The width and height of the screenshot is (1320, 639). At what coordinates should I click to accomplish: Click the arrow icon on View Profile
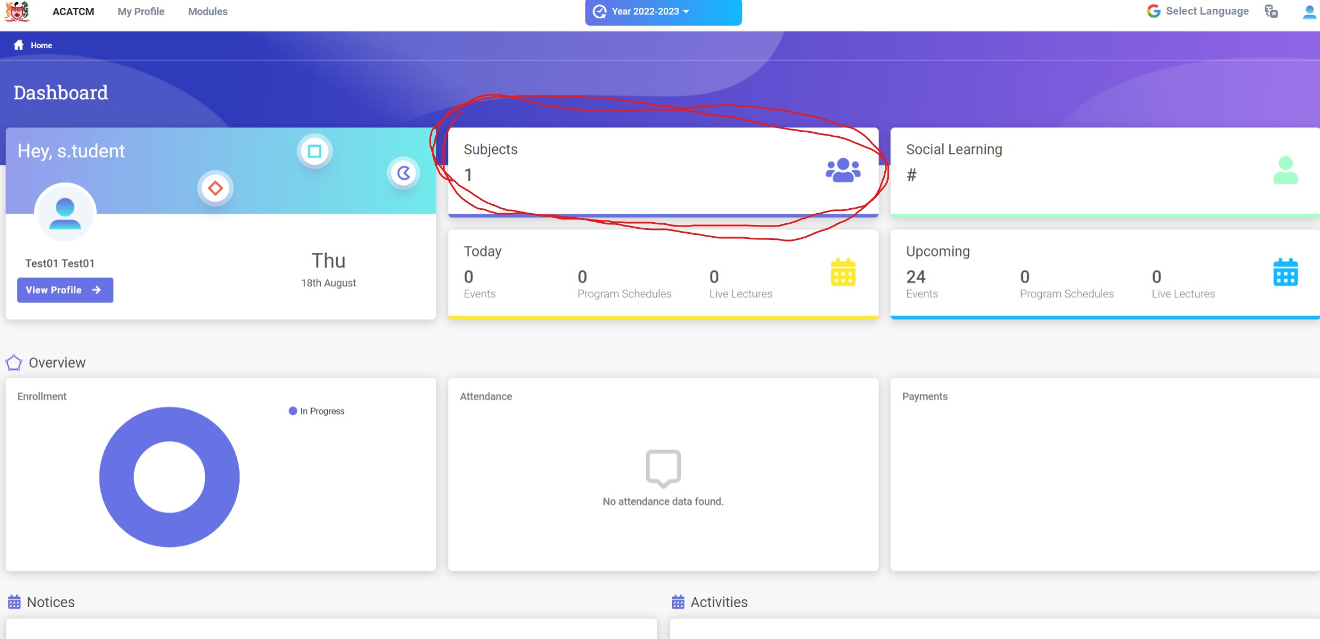point(97,290)
